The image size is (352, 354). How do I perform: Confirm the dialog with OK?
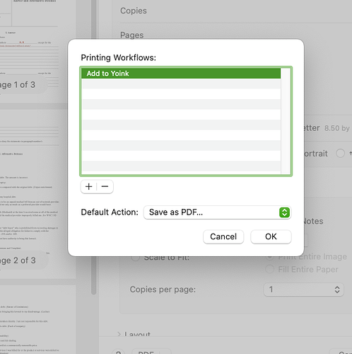click(x=271, y=236)
